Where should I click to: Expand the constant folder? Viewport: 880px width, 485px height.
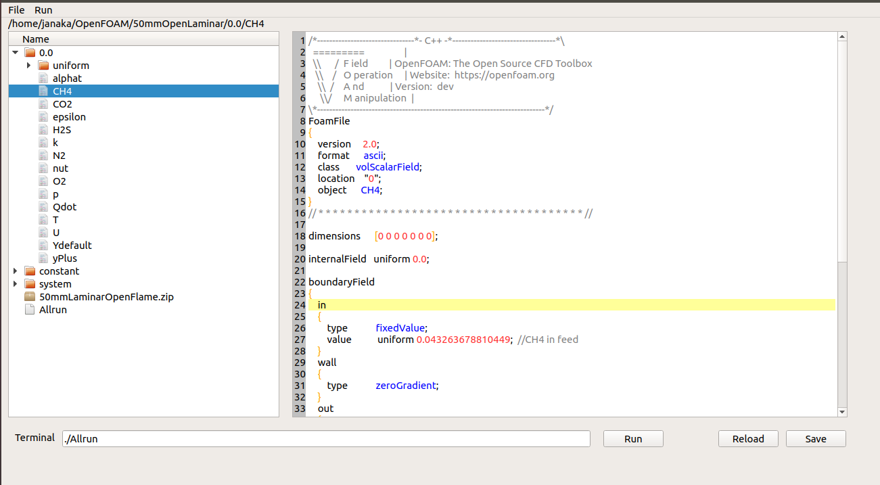15,271
